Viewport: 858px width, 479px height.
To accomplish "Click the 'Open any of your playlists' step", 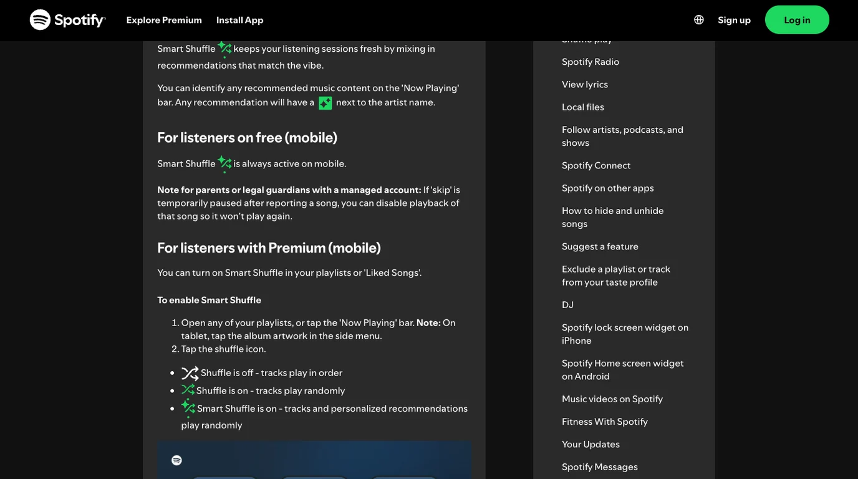I will (x=319, y=329).
